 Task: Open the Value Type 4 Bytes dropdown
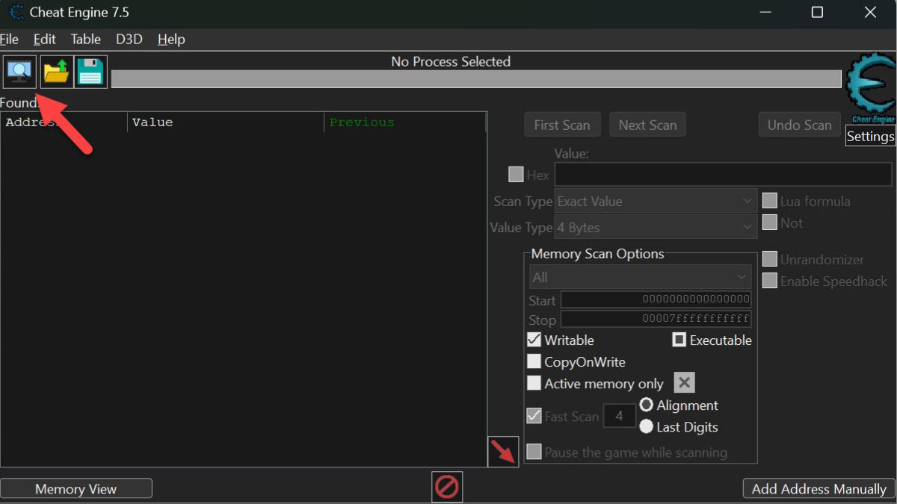click(656, 227)
